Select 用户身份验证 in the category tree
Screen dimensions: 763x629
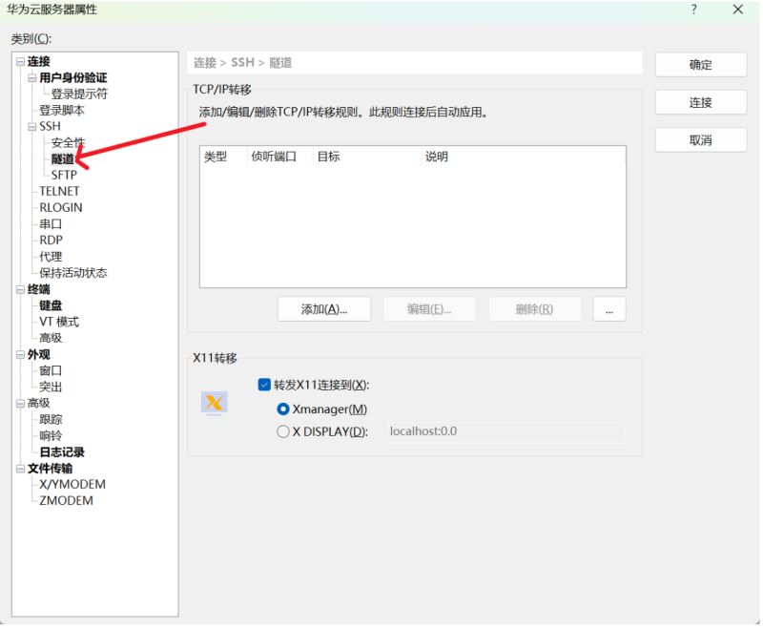pos(73,78)
